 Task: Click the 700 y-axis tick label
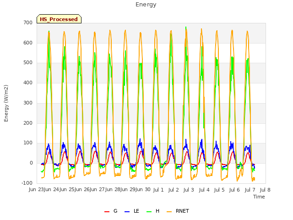[28, 22]
